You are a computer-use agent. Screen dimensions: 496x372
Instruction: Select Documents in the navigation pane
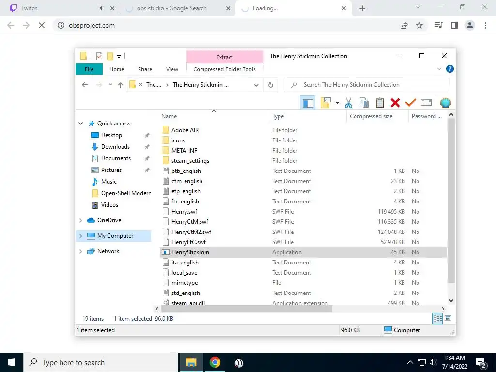tap(116, 158)
